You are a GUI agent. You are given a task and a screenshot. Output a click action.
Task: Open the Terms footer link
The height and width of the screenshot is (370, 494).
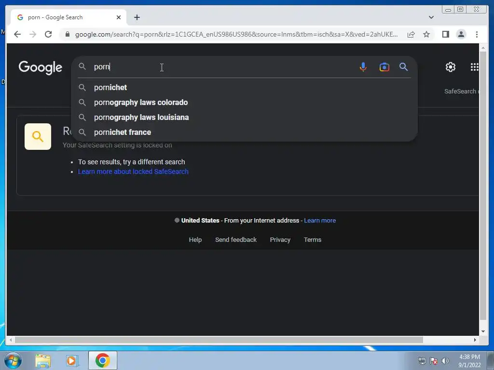(x=313, y=240)
